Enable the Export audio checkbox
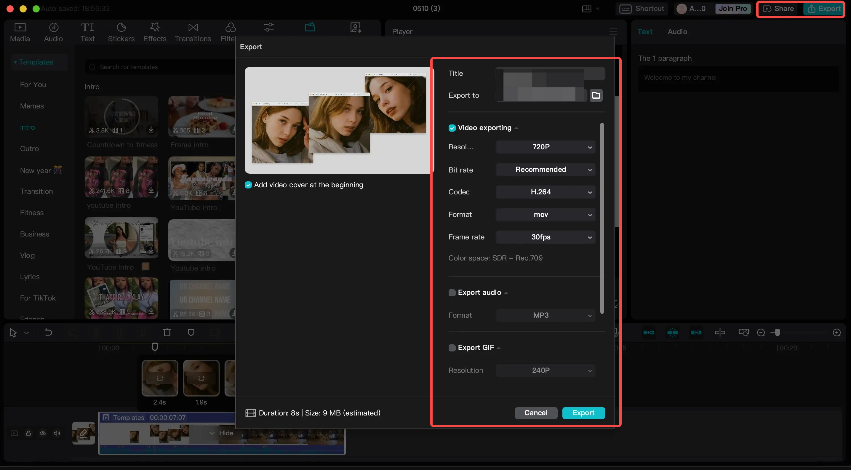This screenshot has width=851, height=470. click(452, 292)
